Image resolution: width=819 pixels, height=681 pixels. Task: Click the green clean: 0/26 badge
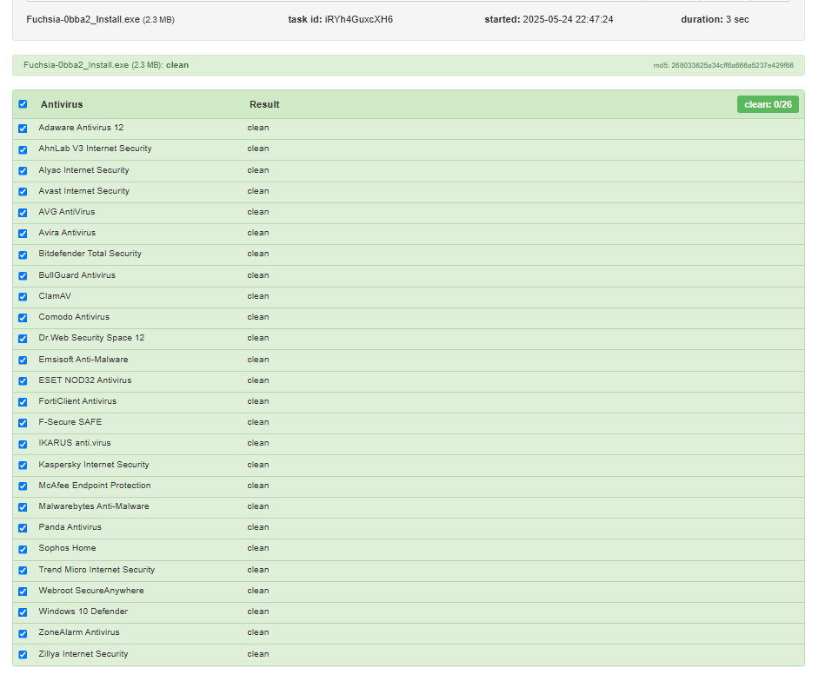point(768,104)
